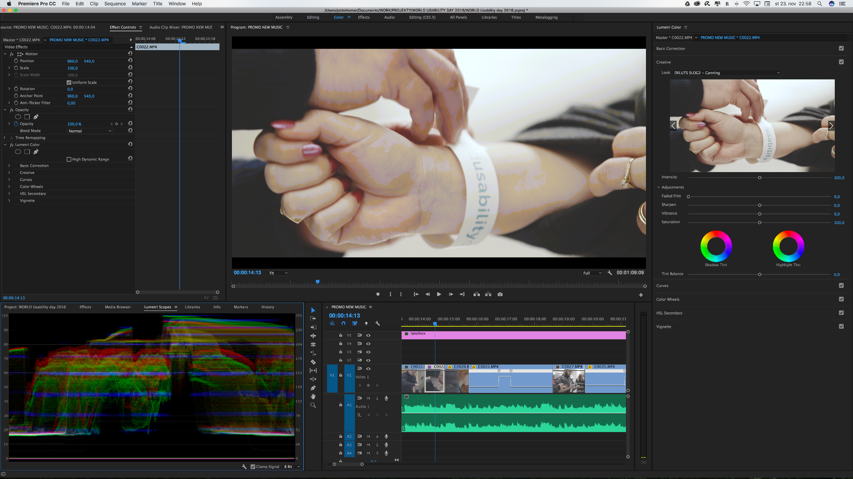Image resolution: width=853 pixels, height=479 pixels.
Task: Click Go to In point button
Action: pyautogui.click(x=416, y=294)
